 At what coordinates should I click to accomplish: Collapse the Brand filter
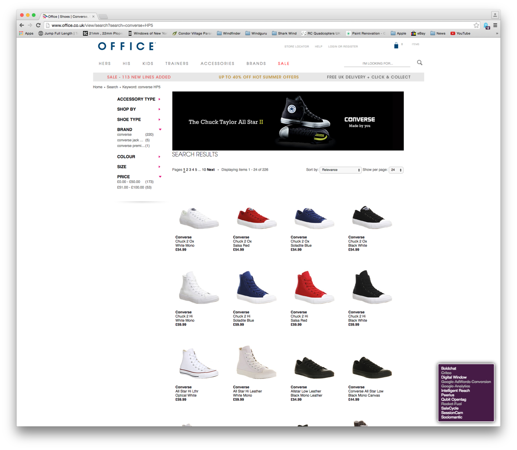139,129
